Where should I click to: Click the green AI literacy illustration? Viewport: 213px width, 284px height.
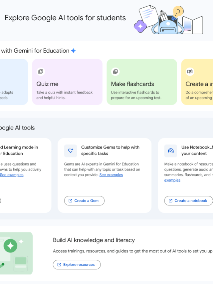pos(16,253)
